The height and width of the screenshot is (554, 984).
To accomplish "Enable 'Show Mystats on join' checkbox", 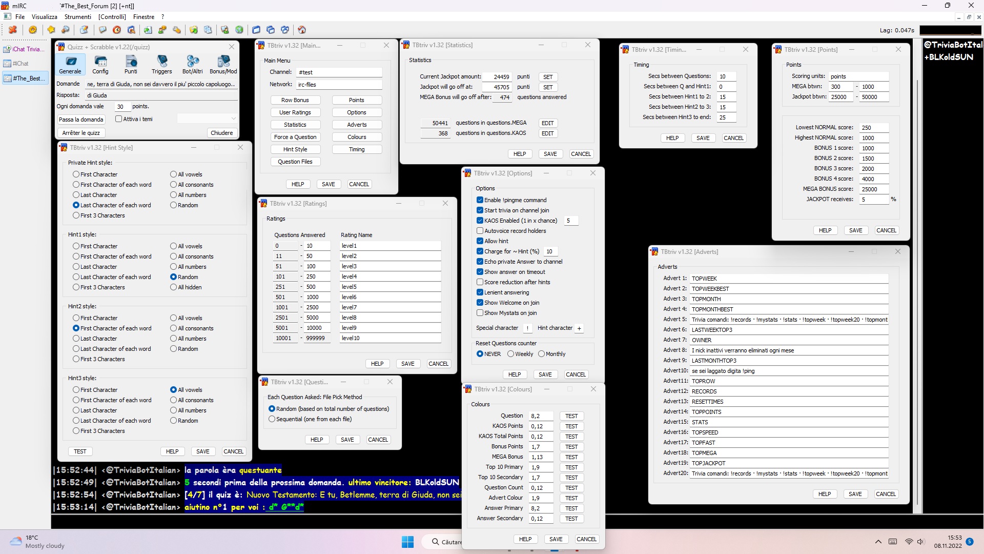I will [480, 313].
